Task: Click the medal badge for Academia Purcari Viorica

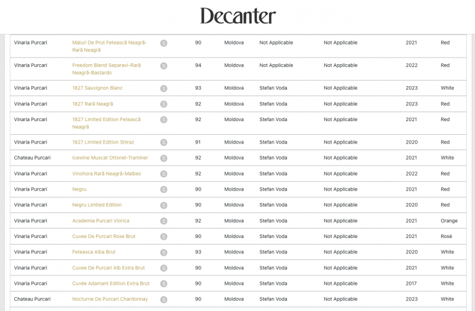Action: click(x=164, y=221)
